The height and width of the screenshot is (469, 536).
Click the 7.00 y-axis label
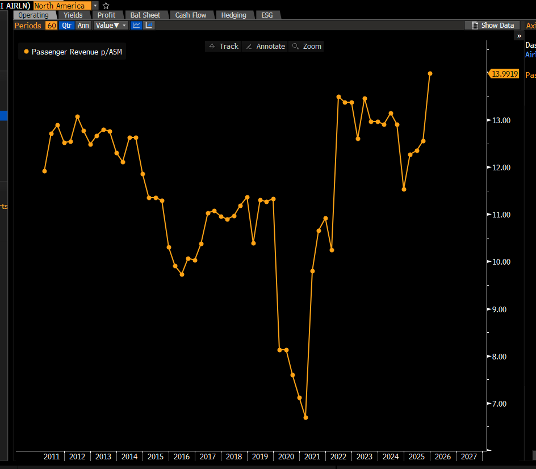pos(499,404)
